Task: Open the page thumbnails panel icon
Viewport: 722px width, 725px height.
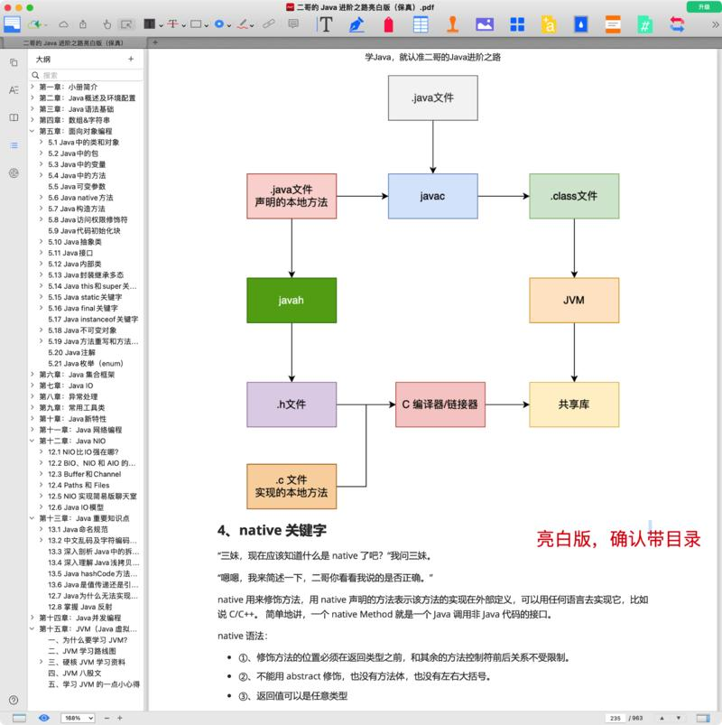Action: tap(14, 63)
